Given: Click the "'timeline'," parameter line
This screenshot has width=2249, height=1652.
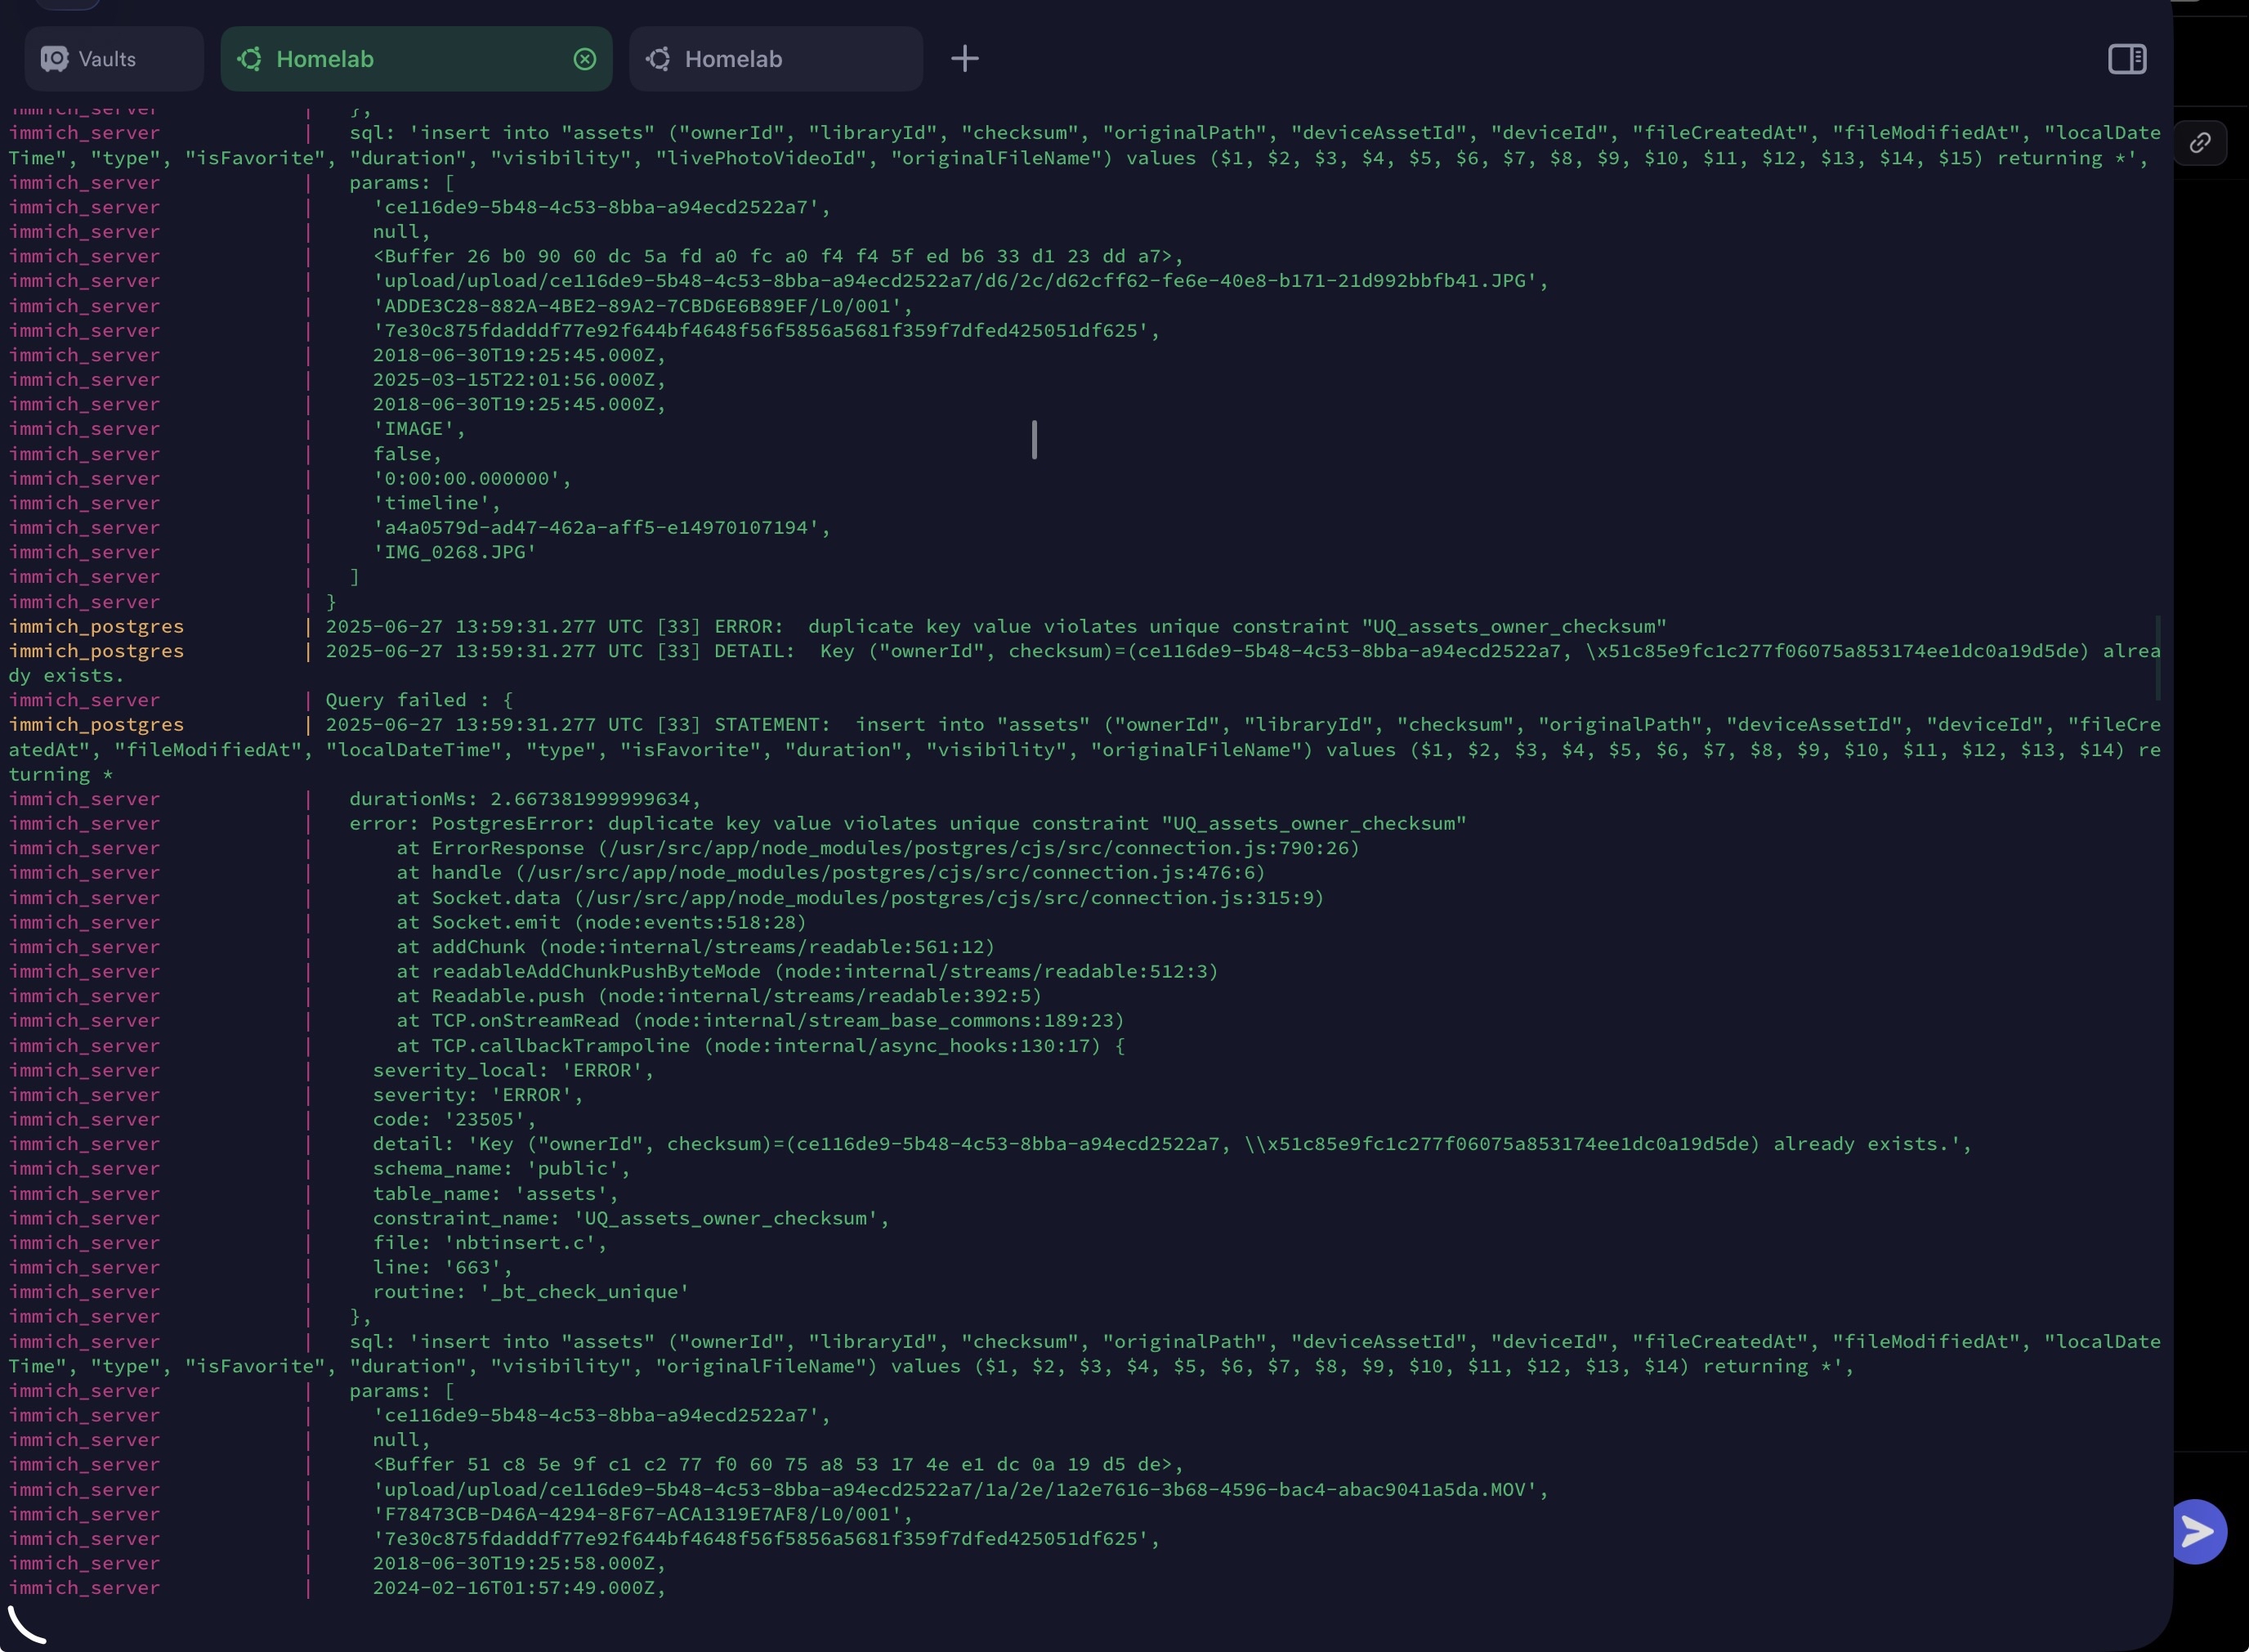Looking at the screenshot, I should pos(436,503).
